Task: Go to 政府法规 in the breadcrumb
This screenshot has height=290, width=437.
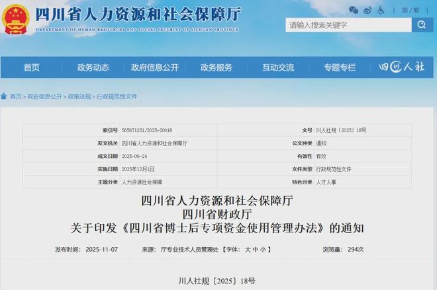Action: tap(79, 96)
